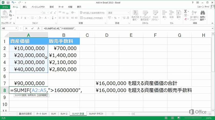
Task: Click Increase Font Size icon
Action: tap(51, 13)
